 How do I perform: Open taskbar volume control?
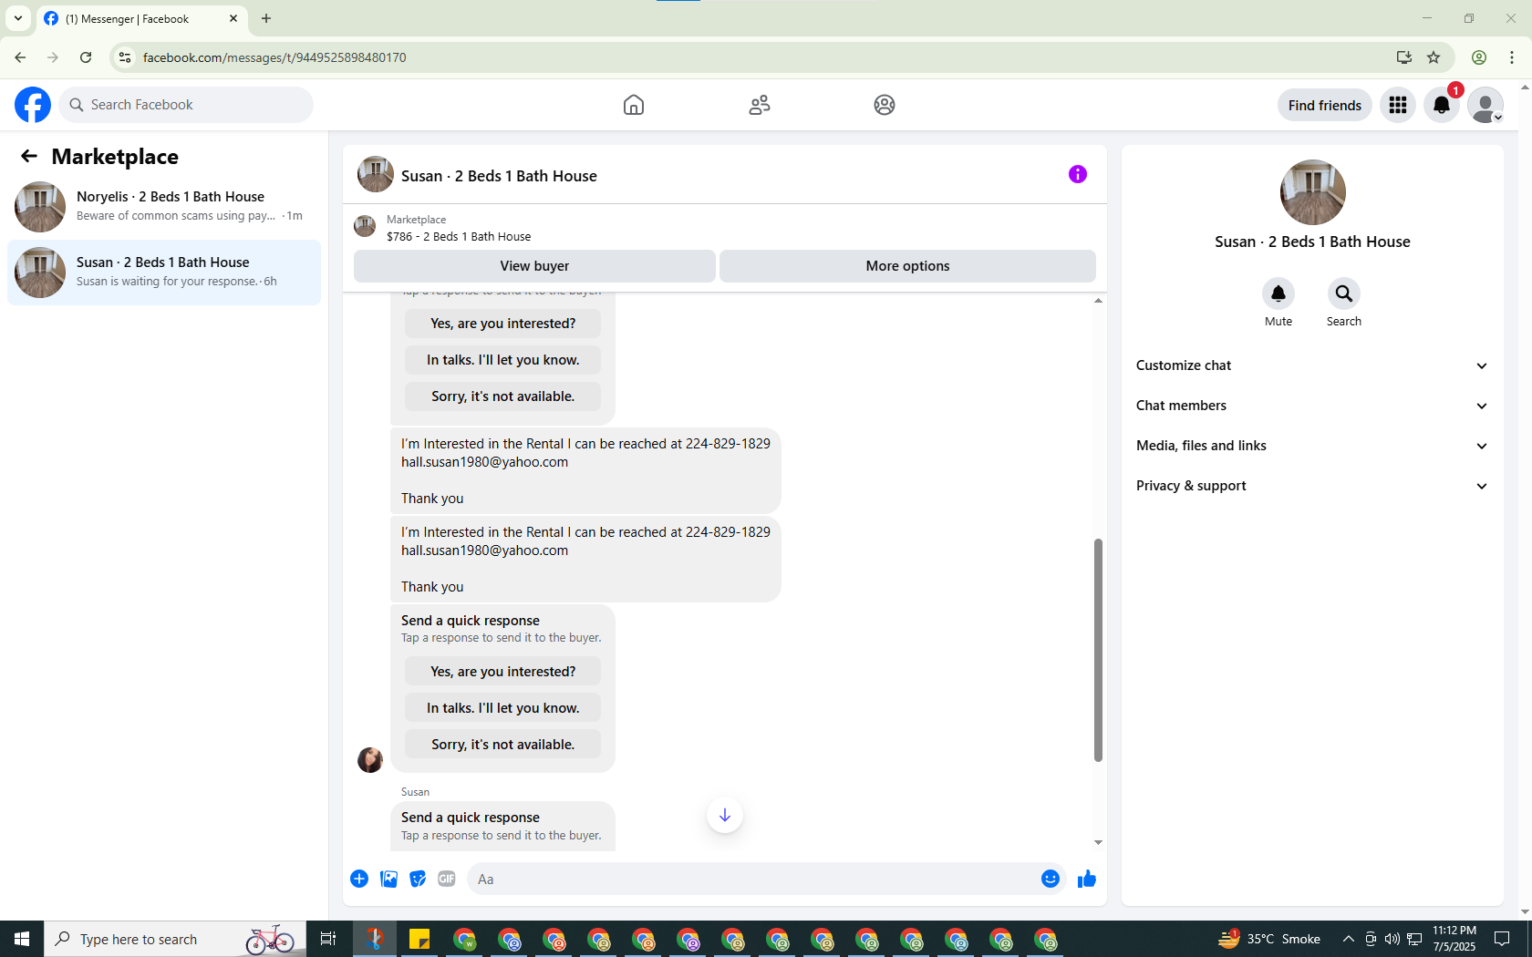(x=1392, y=939)
